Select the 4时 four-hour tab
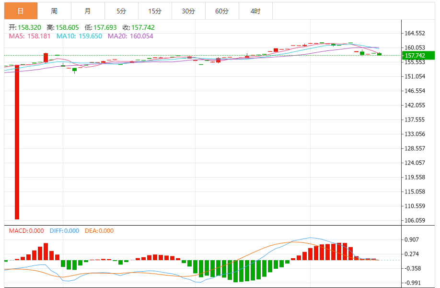The width and height of the screenshot is (440, 288). (x=255, y=11)
